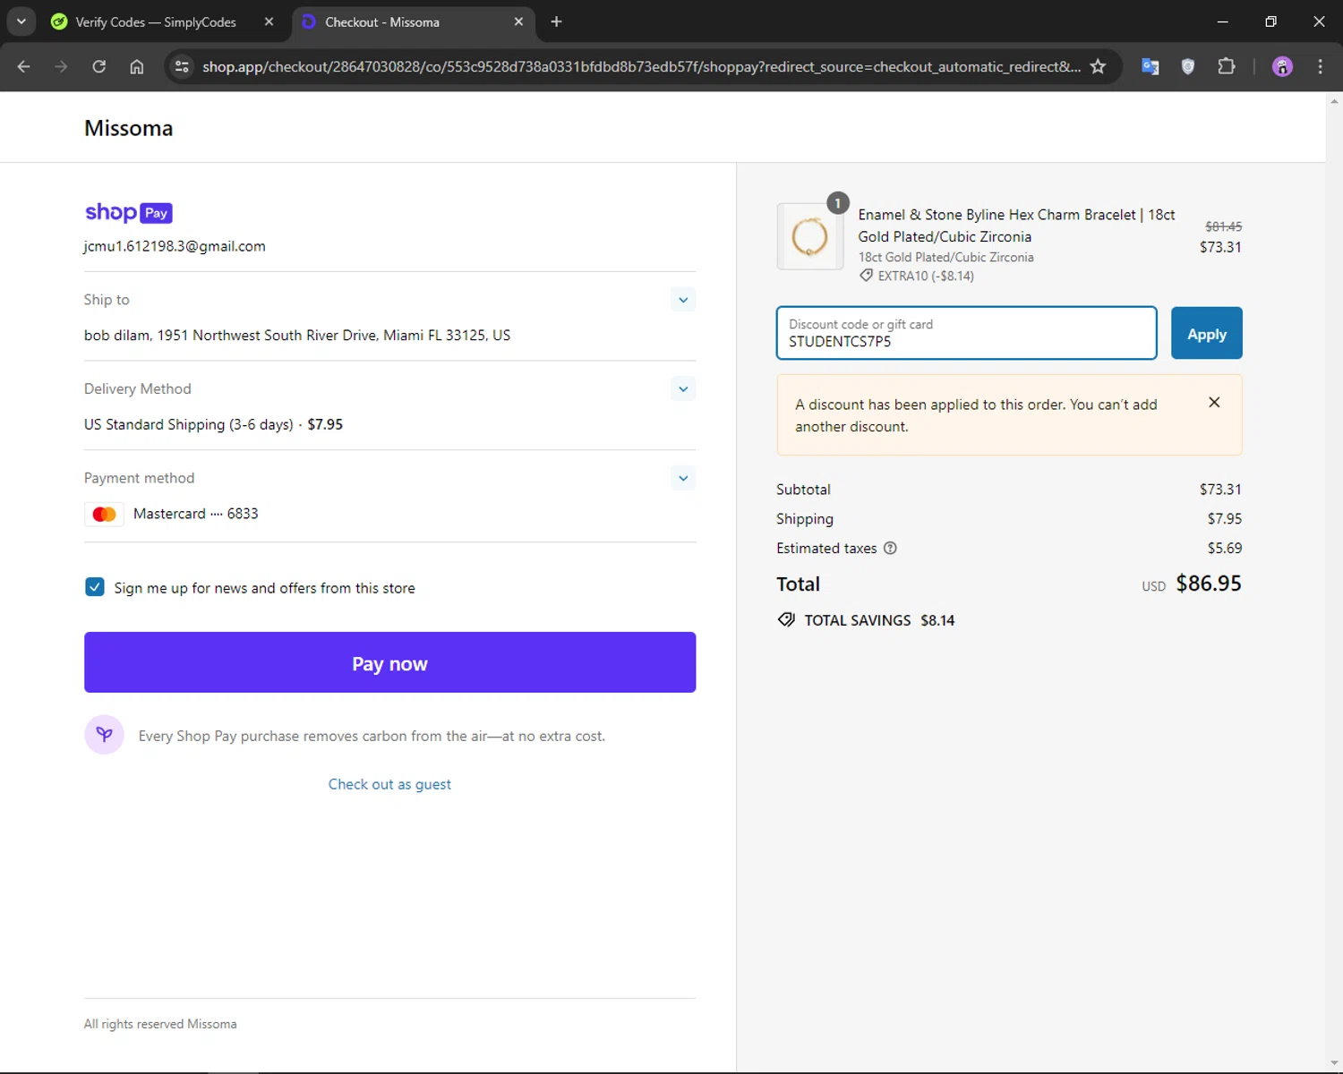Open the browser profile avatar
The height and width of the screenshot is (1074, 1343).
[x=1282, y=66]
